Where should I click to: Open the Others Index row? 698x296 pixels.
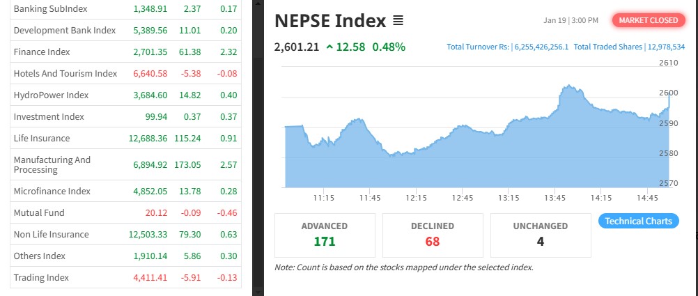39,256
